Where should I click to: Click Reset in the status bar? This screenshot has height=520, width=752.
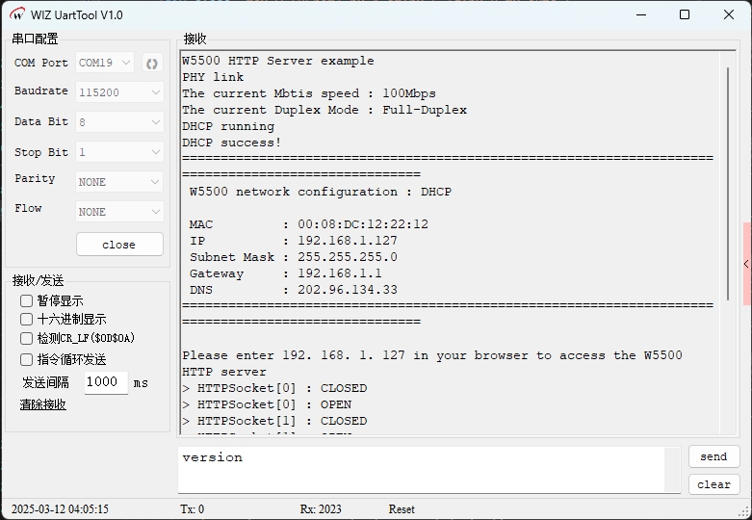tap(402, 508)
